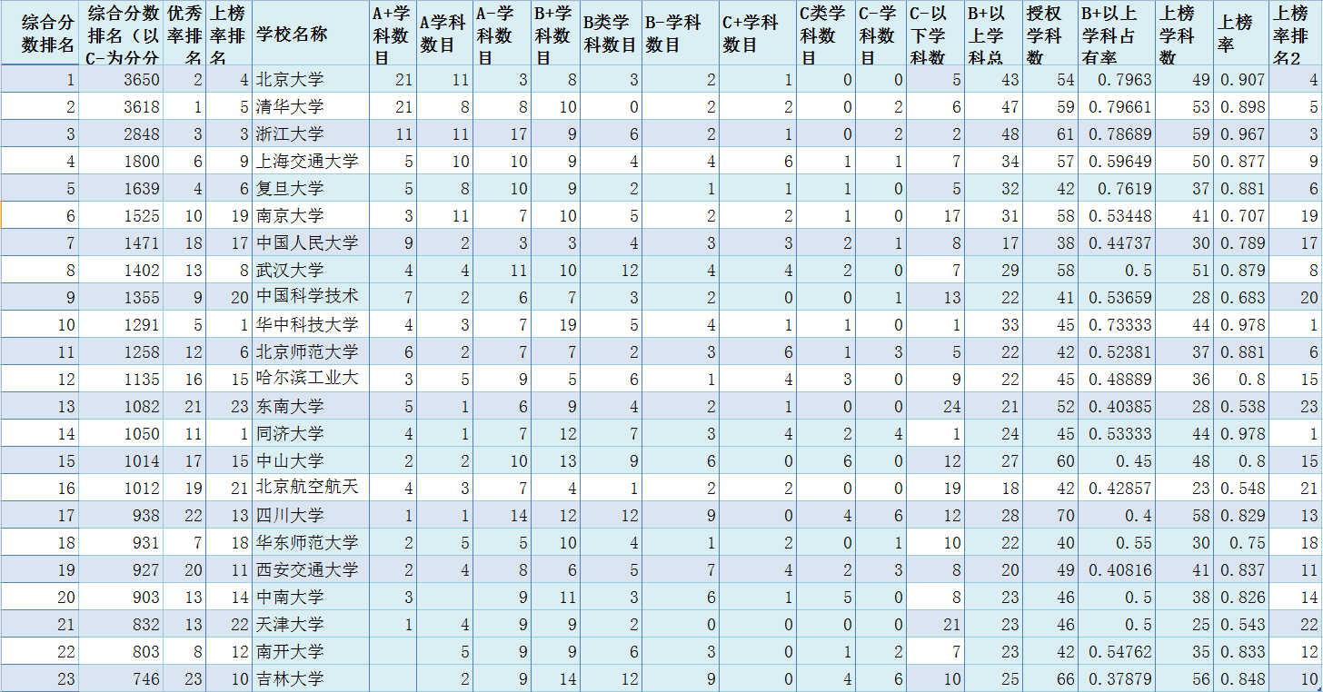Select the cell showing 0.78689
The height and width of the screenshot is (692, 1323).
click(x=1117, y=133)
